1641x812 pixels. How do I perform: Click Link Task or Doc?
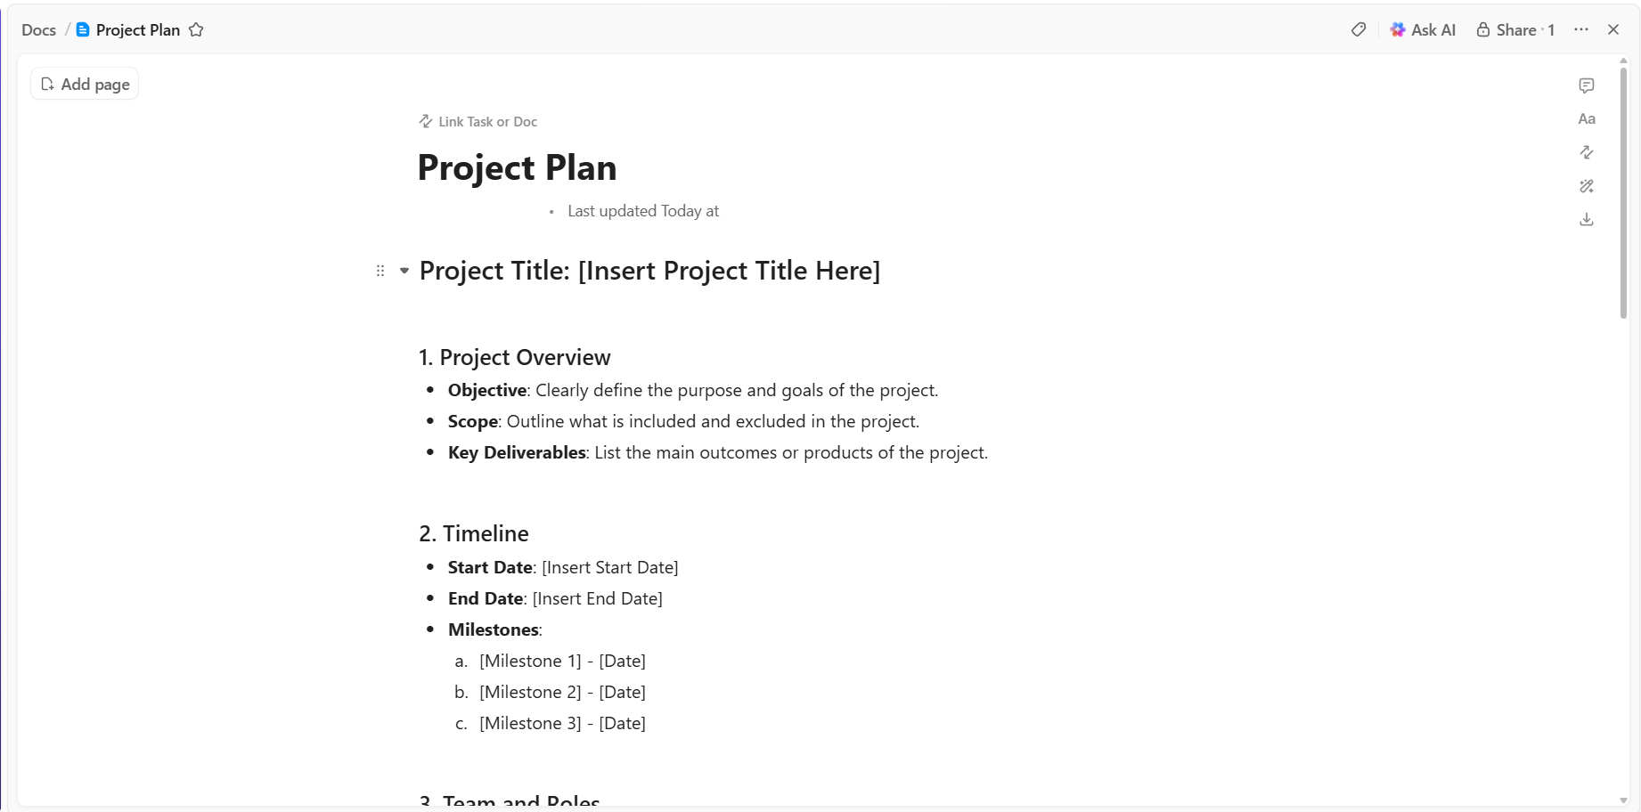(x=478, y=122)
